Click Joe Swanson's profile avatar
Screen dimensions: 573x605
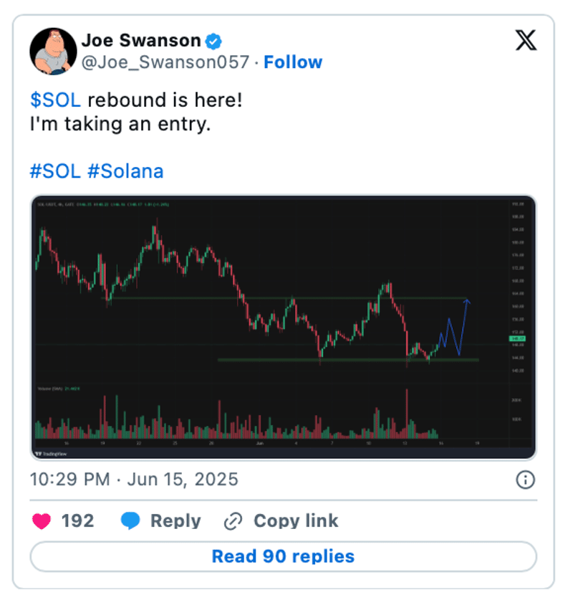pyautogui.click(x=53, y=52)
